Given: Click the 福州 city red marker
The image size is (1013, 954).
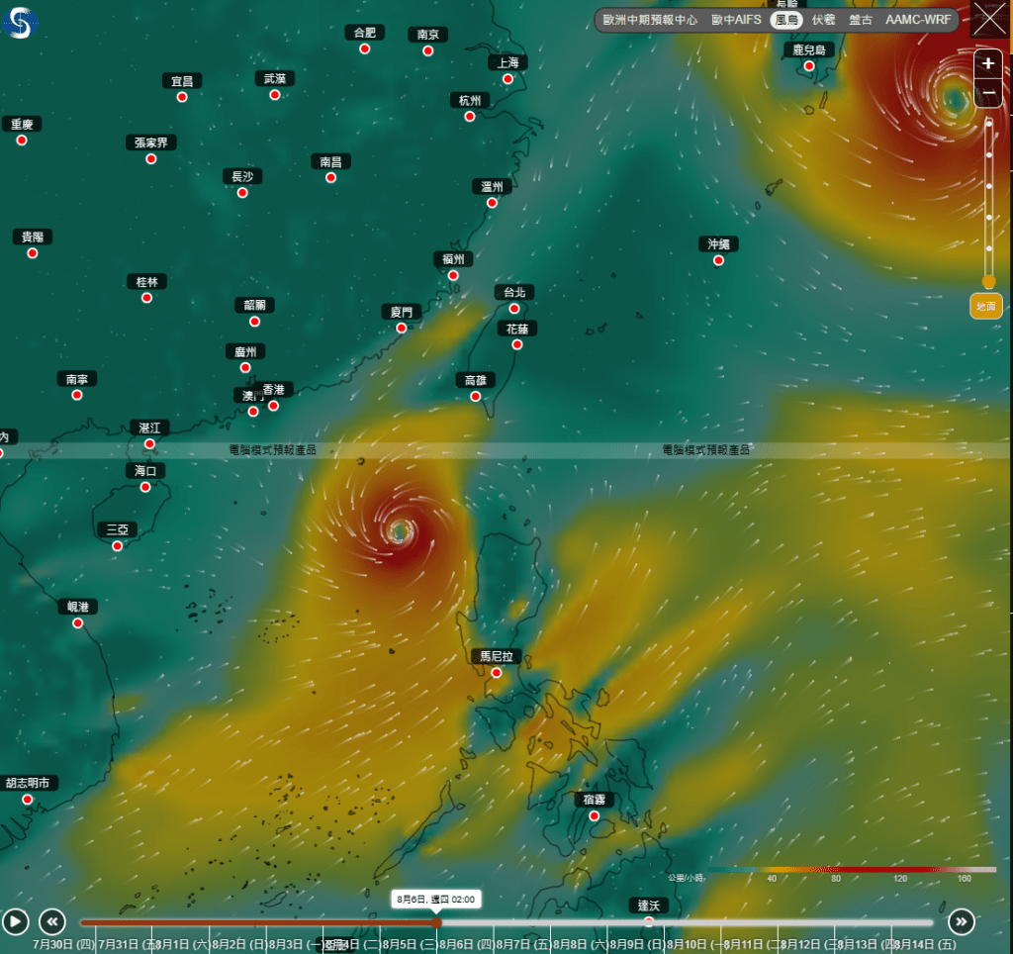Looking at the screenshot, I should pyautogui.click(x=453, y=275).
